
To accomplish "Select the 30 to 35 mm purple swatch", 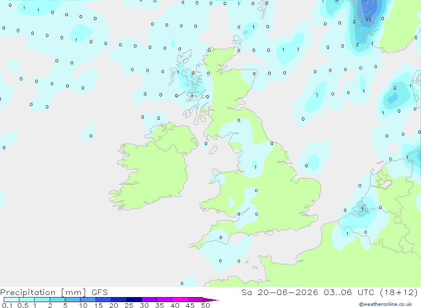I will [149, 300].
